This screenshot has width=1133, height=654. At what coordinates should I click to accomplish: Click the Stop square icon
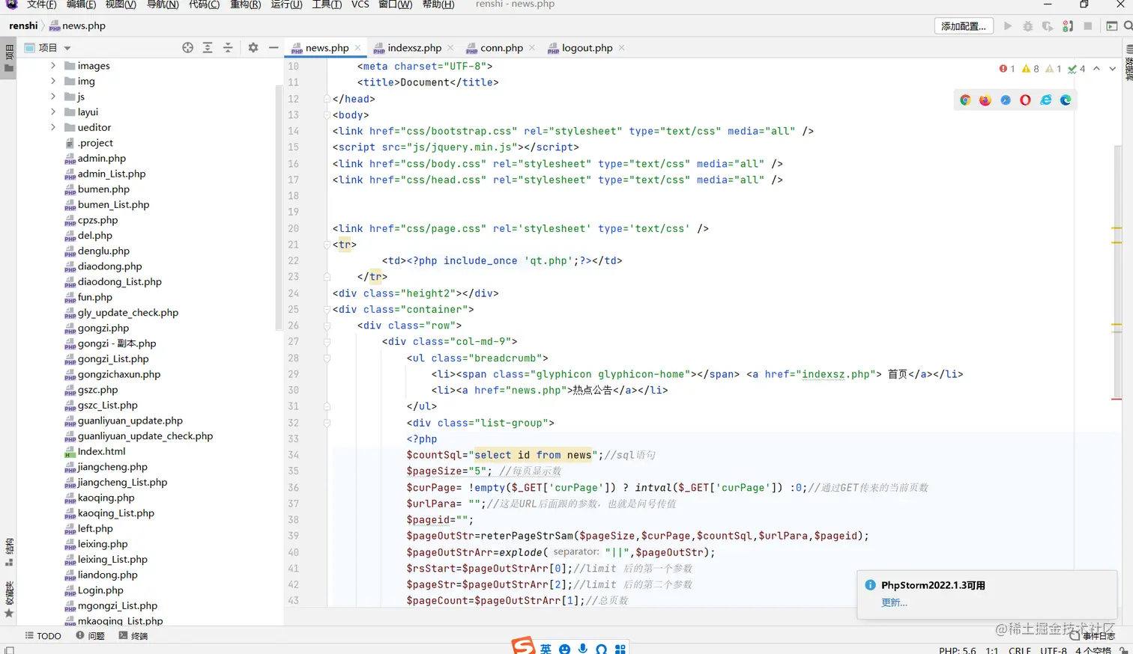click(x=1088, y=26)
